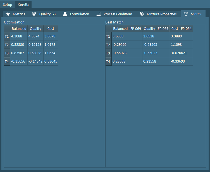Click the Cost column header in Optimization
The image size is (210, 172).
(51, 29)
